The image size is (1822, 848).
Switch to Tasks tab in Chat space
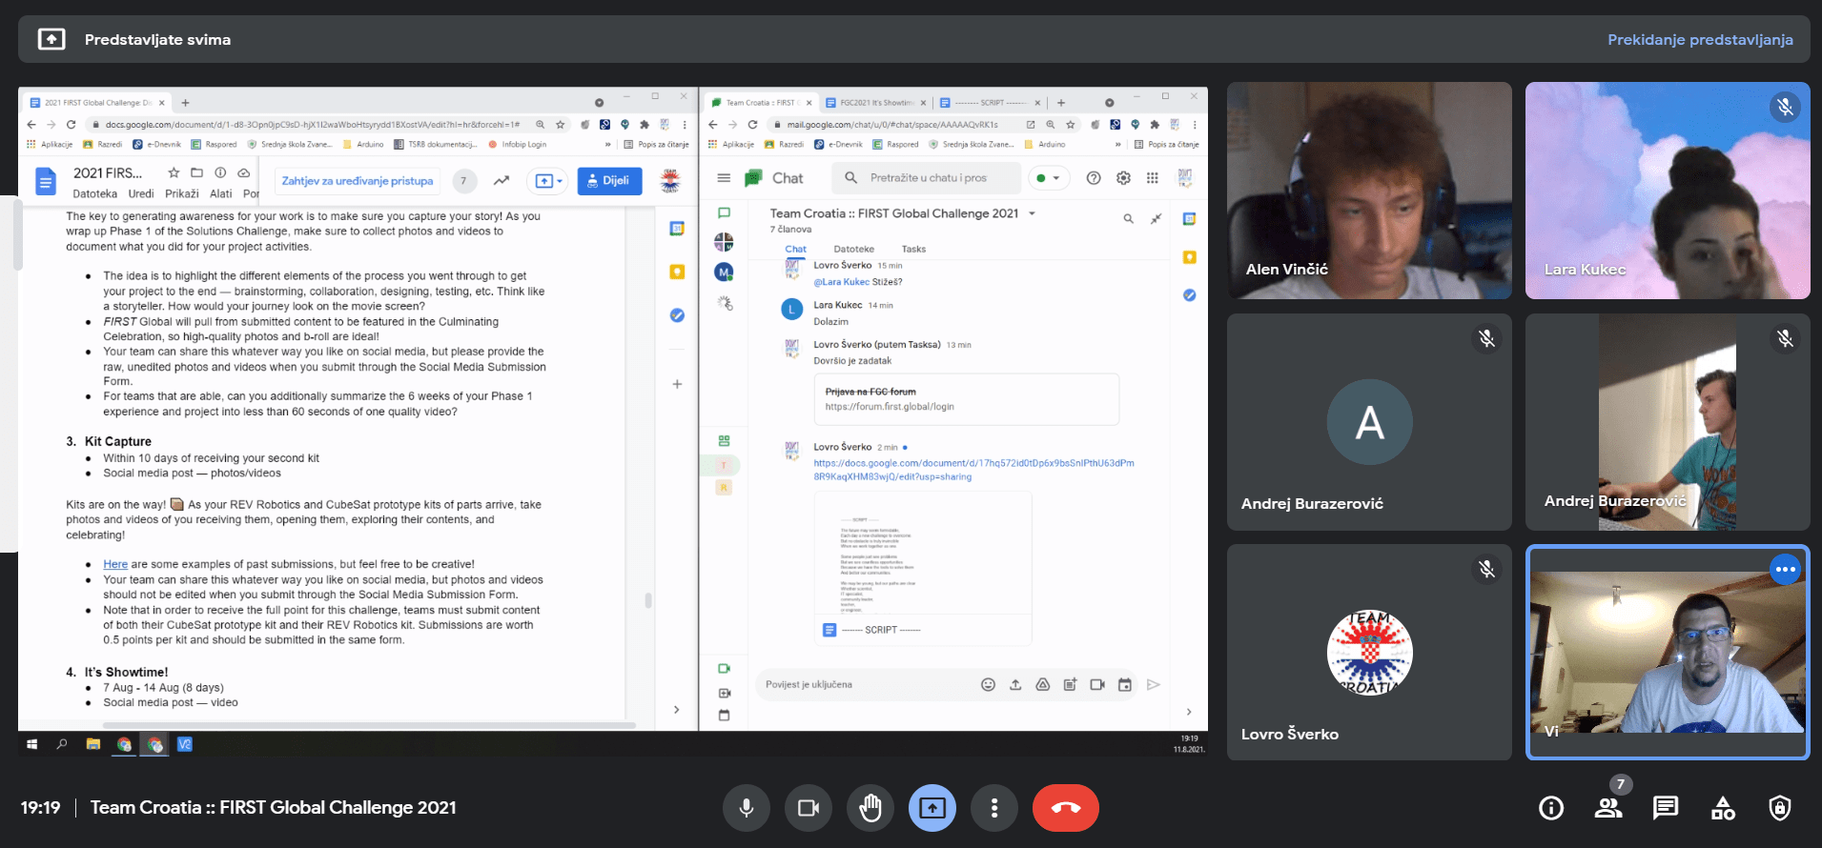pyautogui.click(x=913, y=250)
